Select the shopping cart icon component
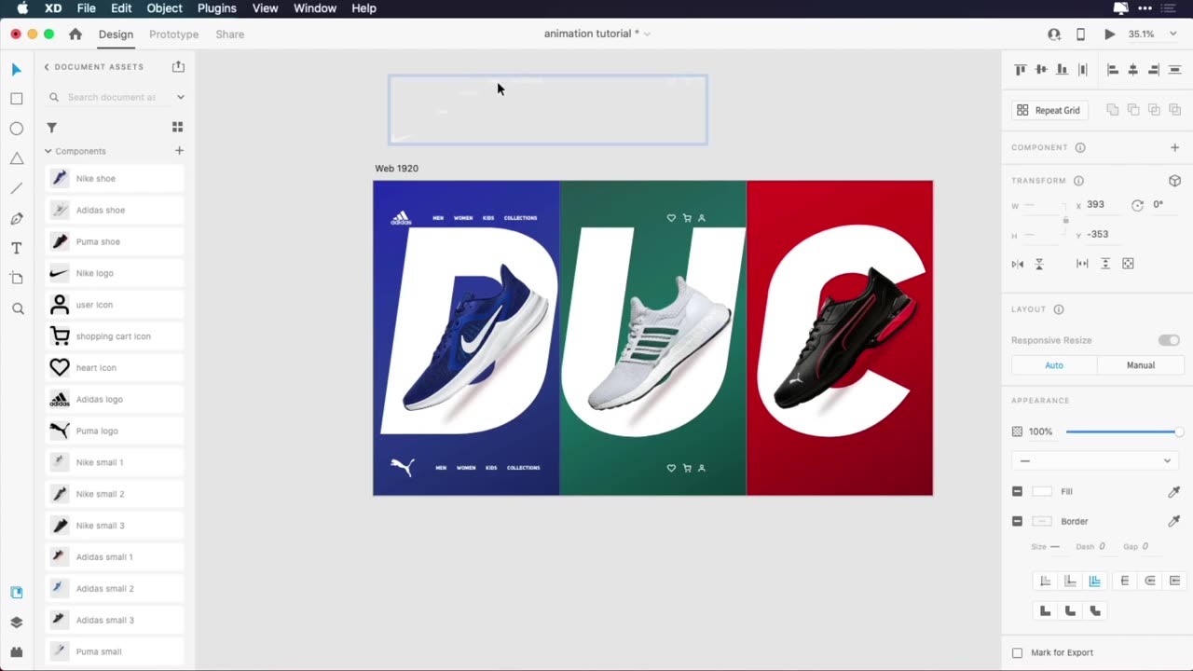 pyautogui.click(x=116, y=336)
